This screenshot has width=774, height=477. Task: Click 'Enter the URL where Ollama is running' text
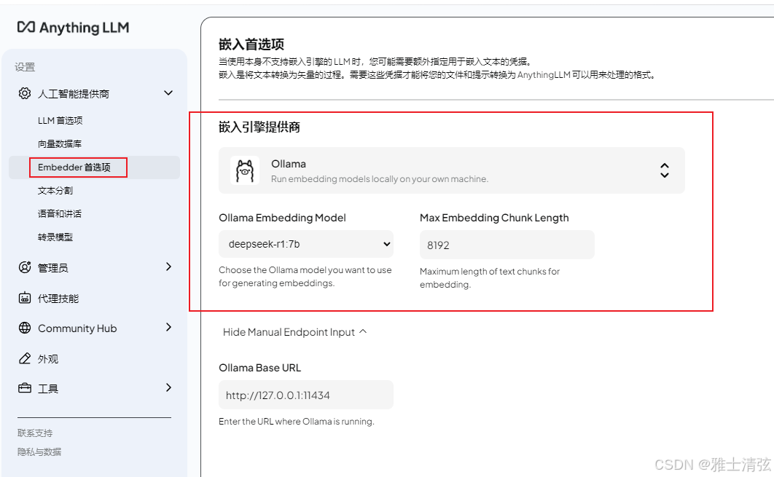(x=297, y=421)
